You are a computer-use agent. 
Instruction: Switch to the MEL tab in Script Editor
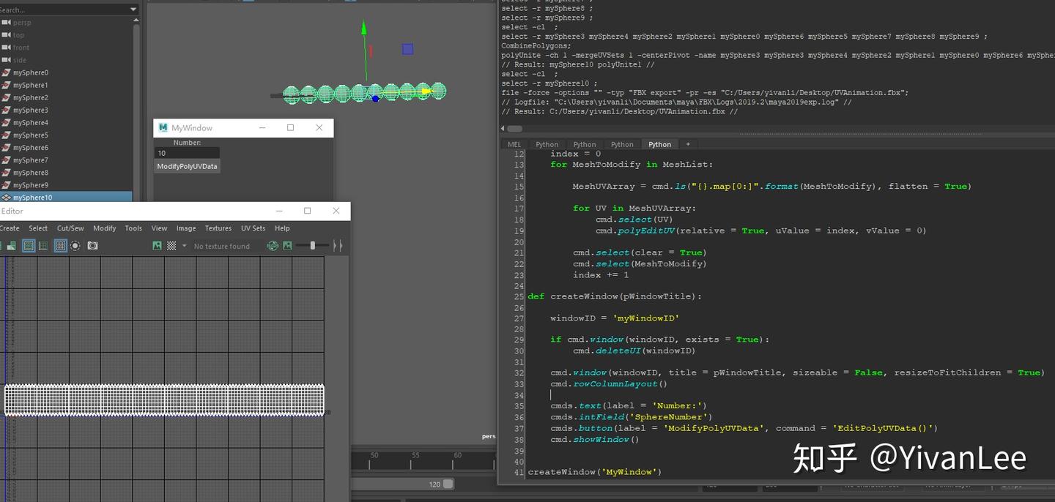514,144
